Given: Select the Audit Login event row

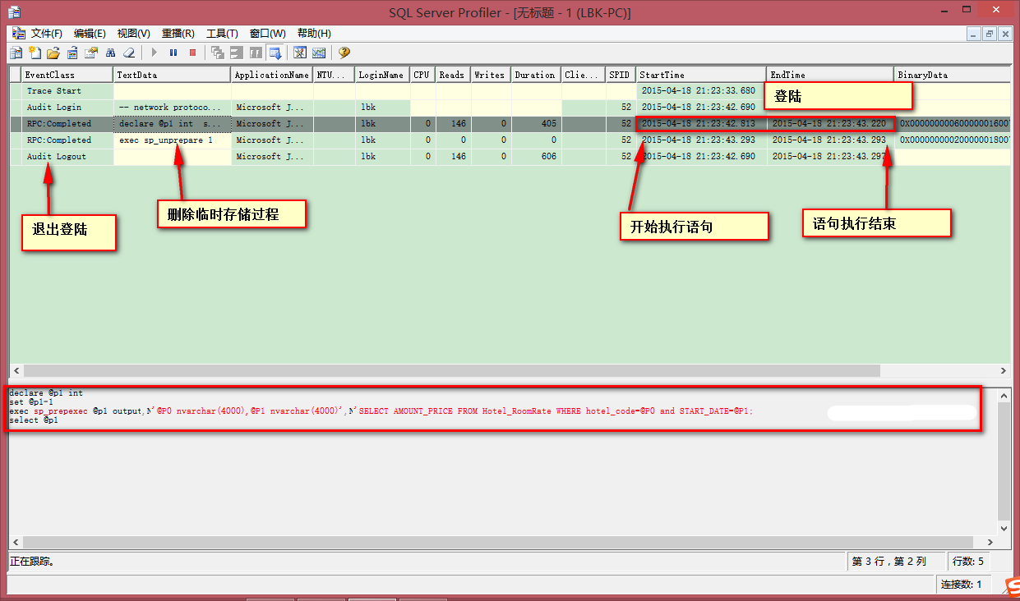Looking at the screenshot, I should click(54, 108).
